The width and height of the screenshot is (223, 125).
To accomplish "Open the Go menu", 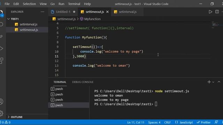I will click(53, 4).
